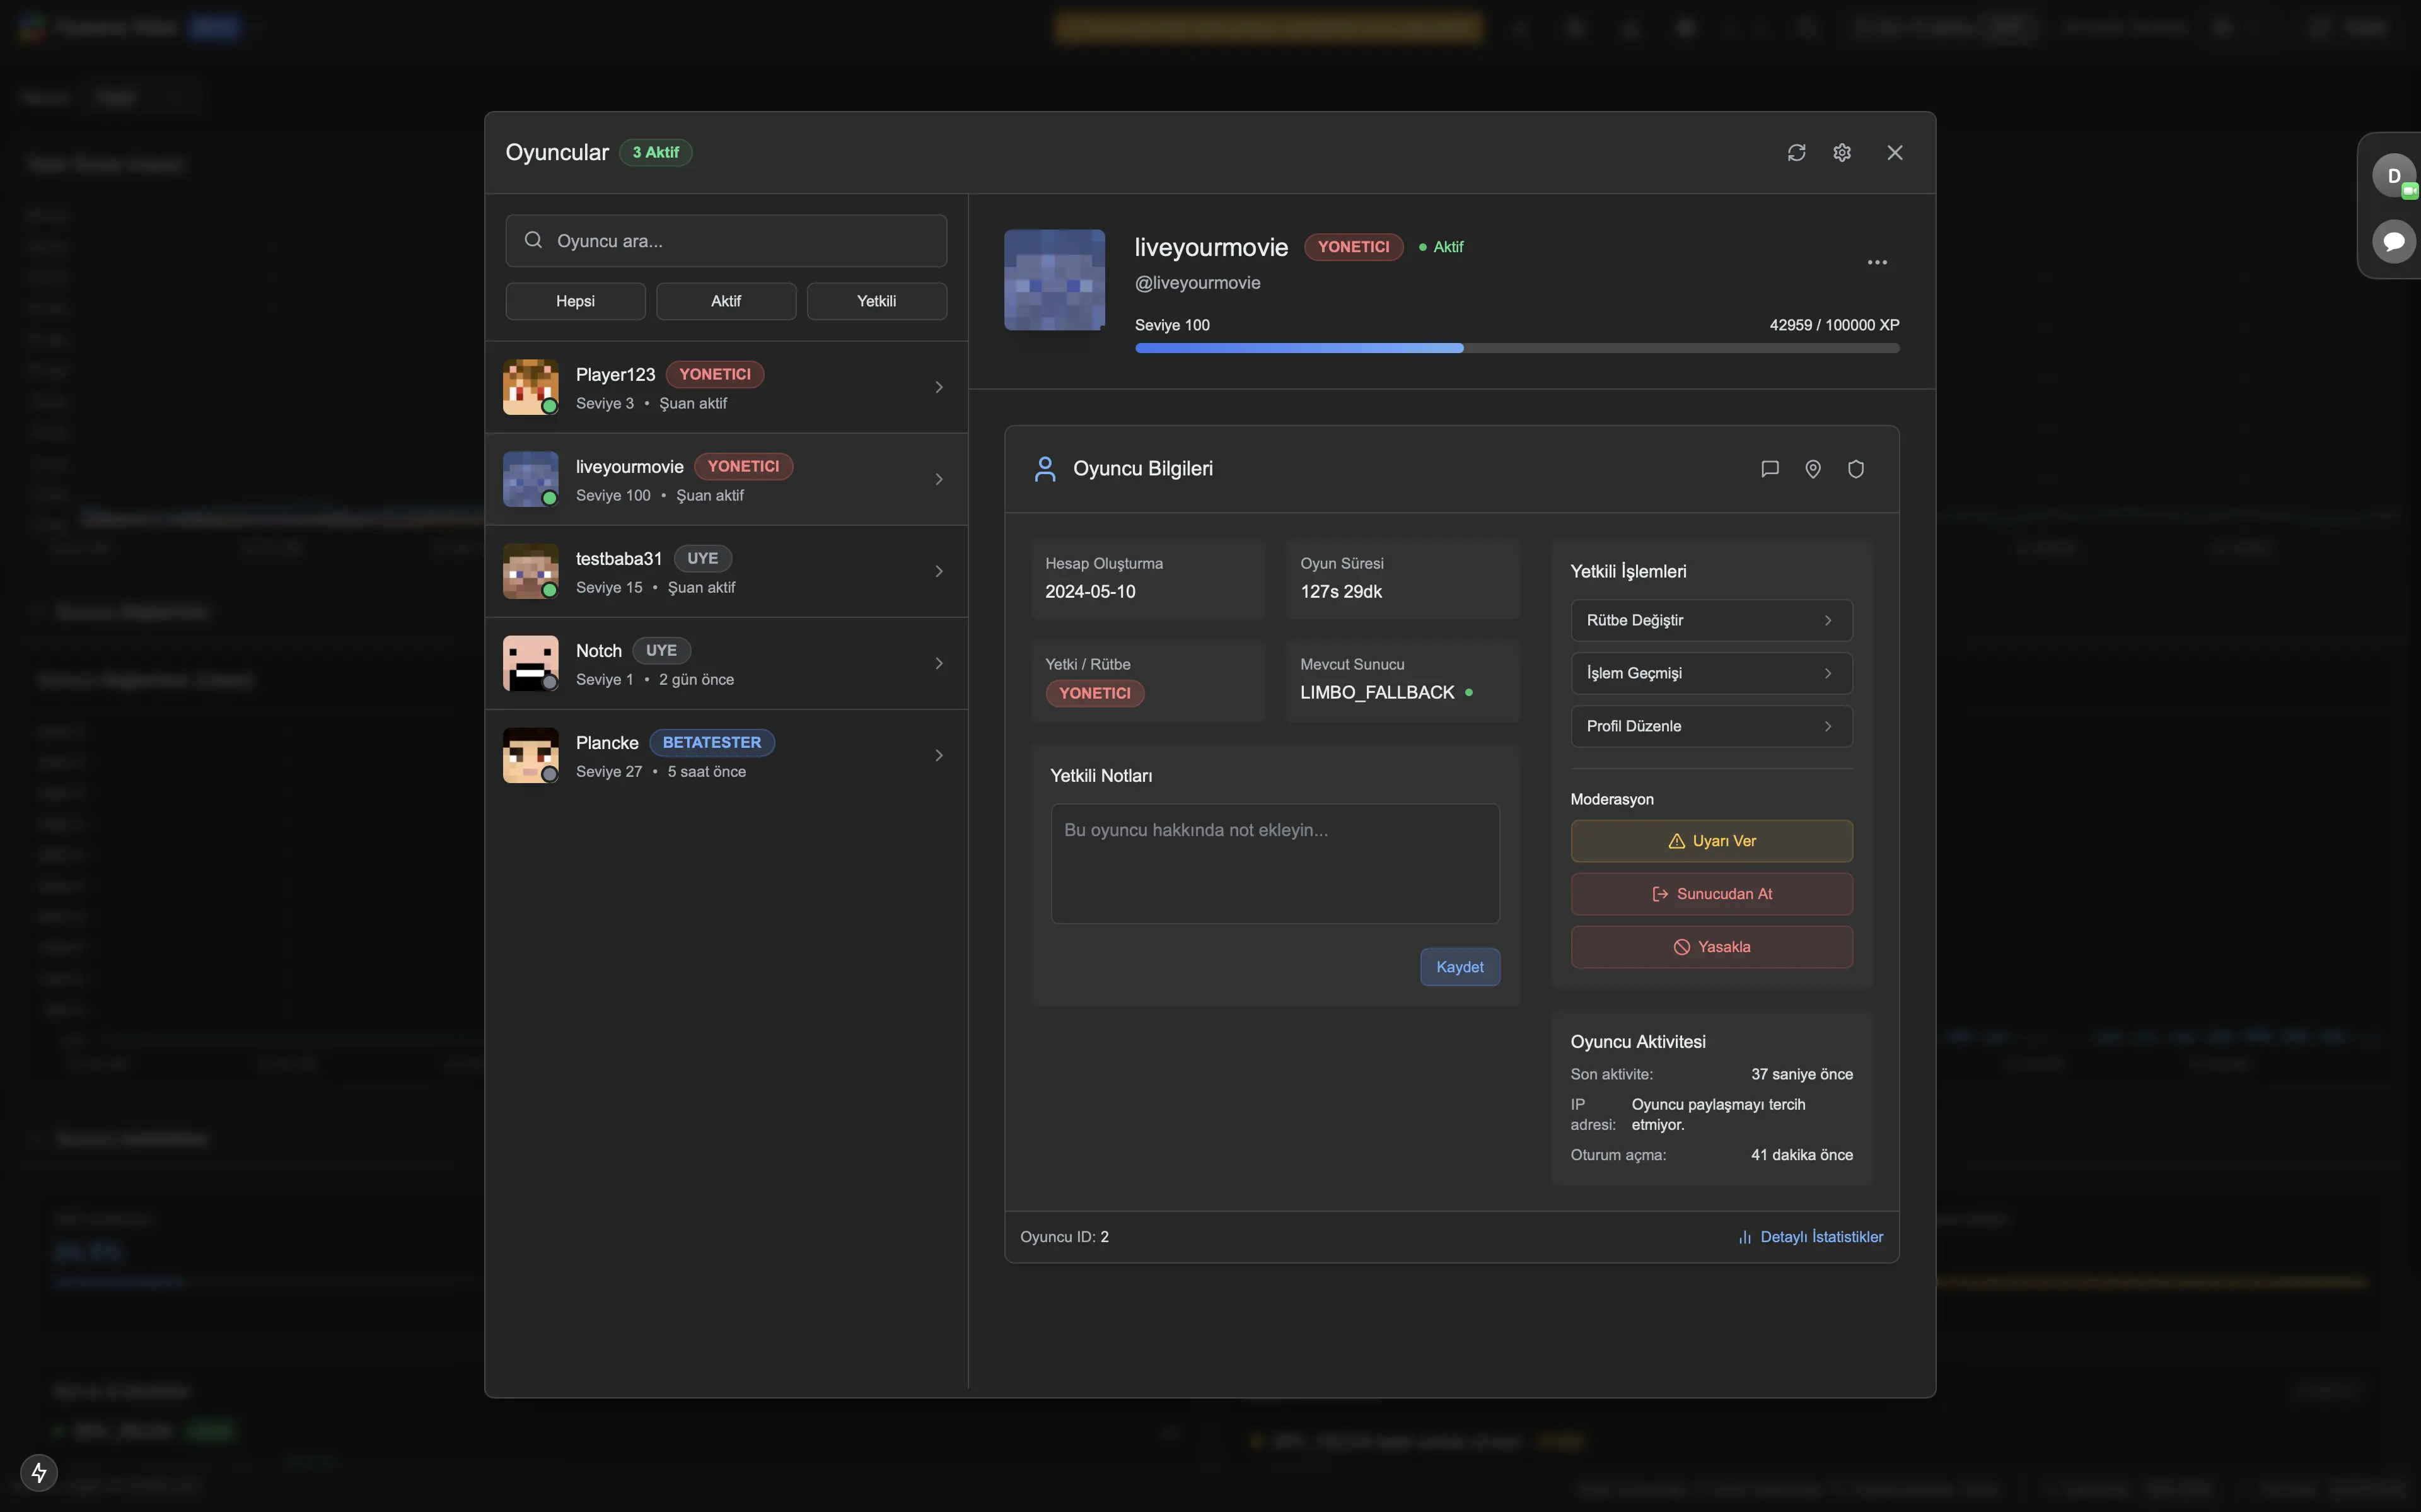2421x1512 pixels.
Task: Click the Aktif status indicator in the header
Action: click(x=1441, y=247)
